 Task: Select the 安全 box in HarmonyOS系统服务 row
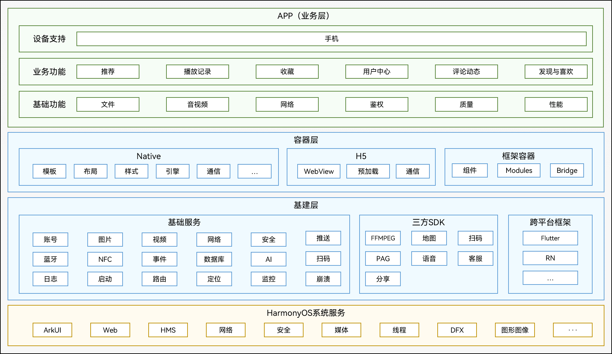[x=284, y=330]
